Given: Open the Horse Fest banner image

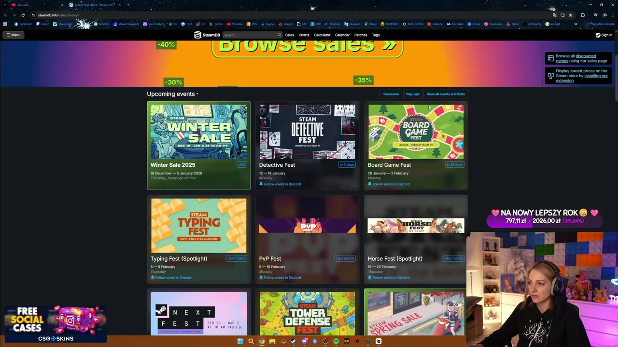Looking at the screenshot, I should click(416, 226).
